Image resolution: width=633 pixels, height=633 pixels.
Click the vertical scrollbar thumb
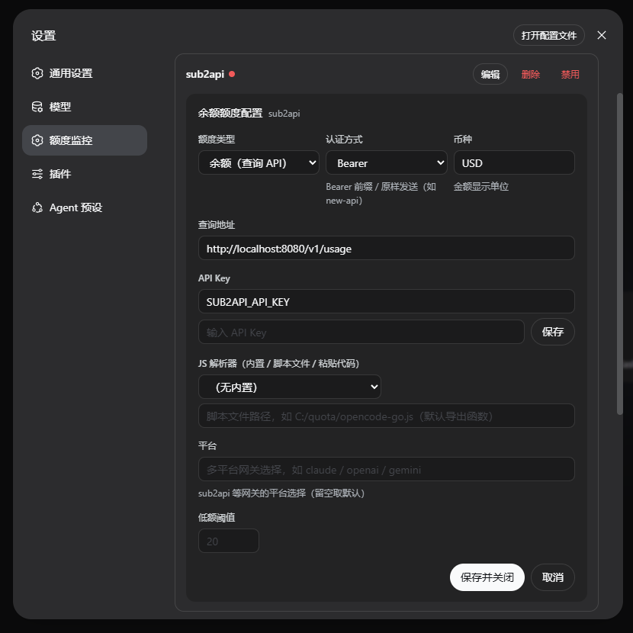click(620, 254)
